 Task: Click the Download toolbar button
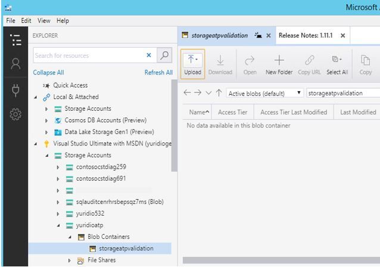tap(220, 65)
